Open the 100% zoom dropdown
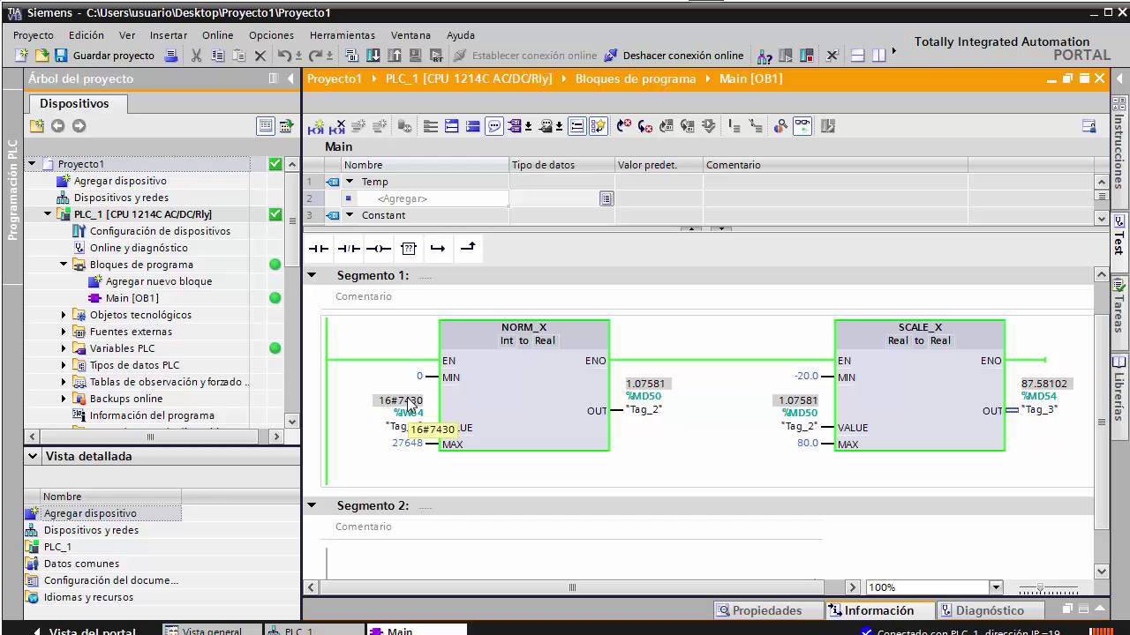 tap(997, 587)
